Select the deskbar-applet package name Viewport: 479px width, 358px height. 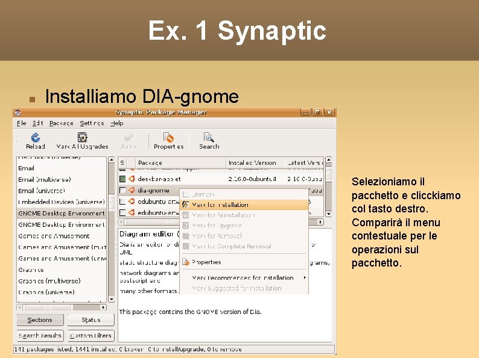tap(159, 179)
